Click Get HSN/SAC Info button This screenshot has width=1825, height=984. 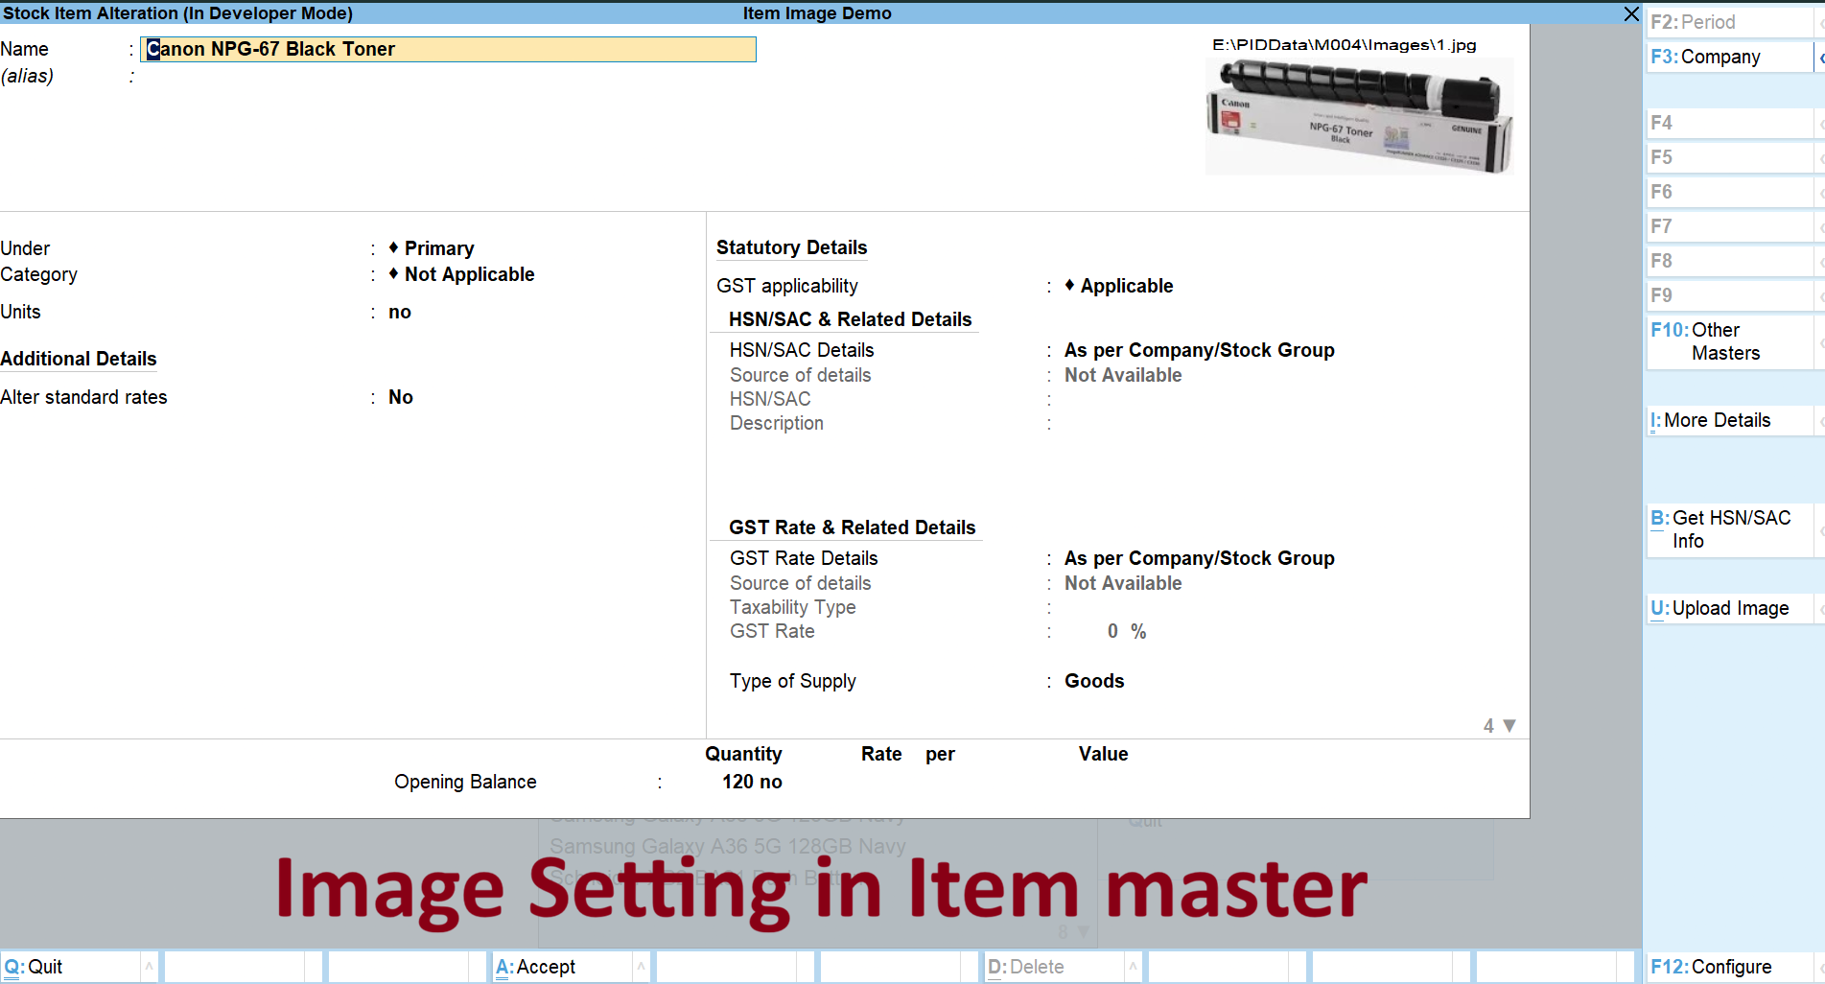point(1729,529)
